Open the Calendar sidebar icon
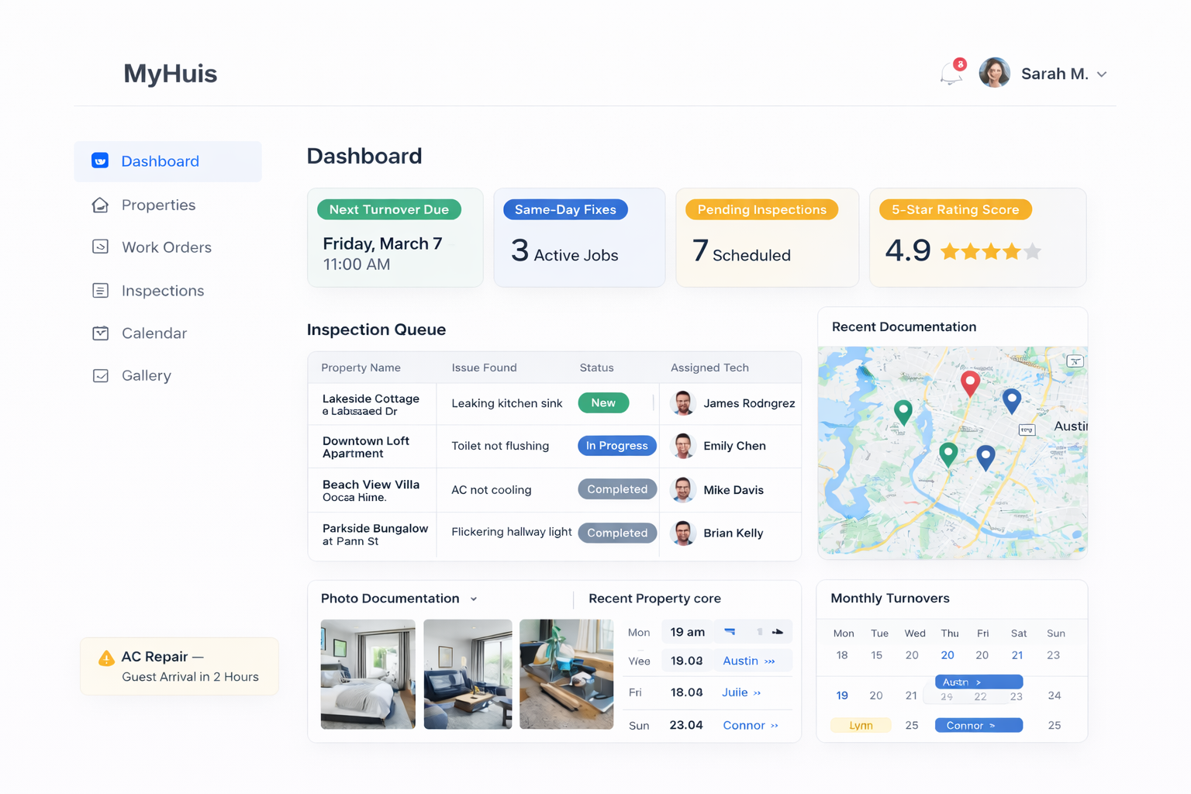 pos(100,333)
